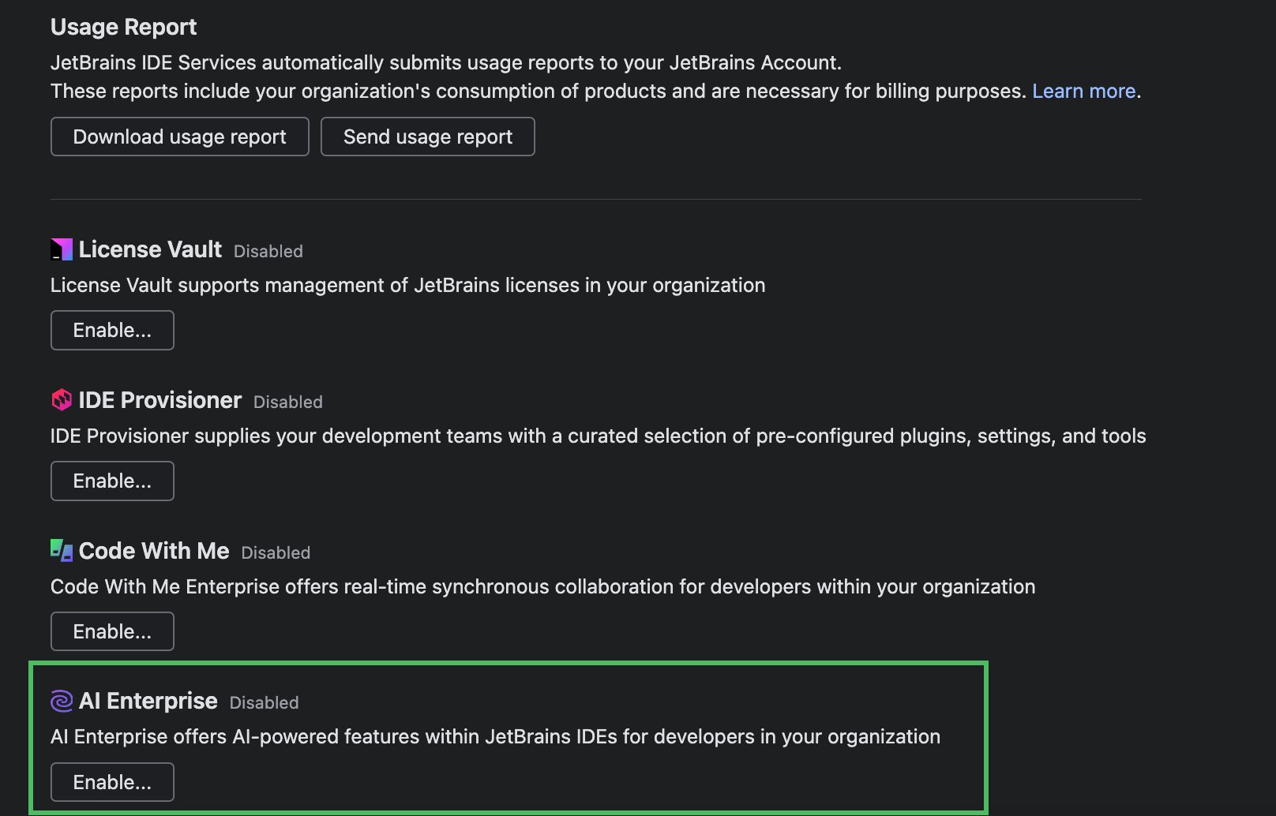This screenshot has height=816, width=1276.
Task: Enable Code With Me Enterprise
Action: 111,631
